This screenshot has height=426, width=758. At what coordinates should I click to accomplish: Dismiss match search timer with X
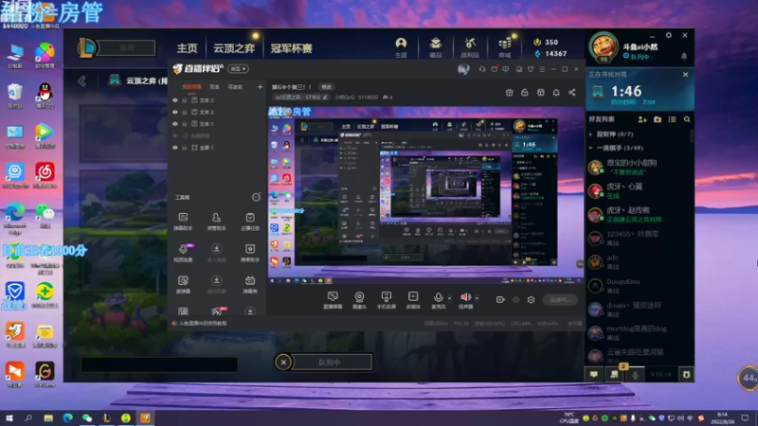tap(685, 75)
